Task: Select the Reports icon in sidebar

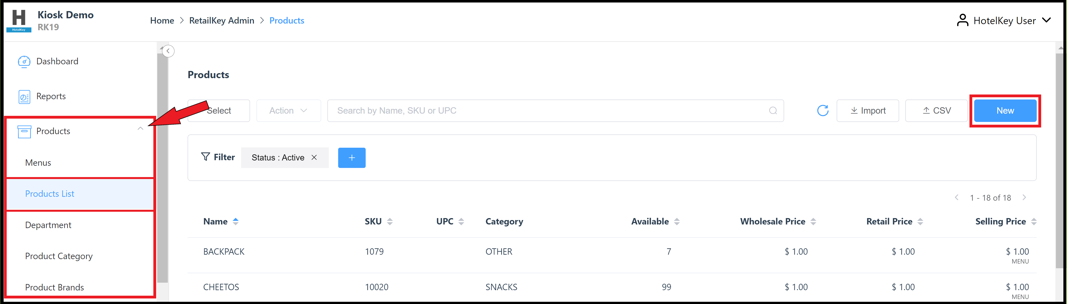Action: [x=24, y=96]
